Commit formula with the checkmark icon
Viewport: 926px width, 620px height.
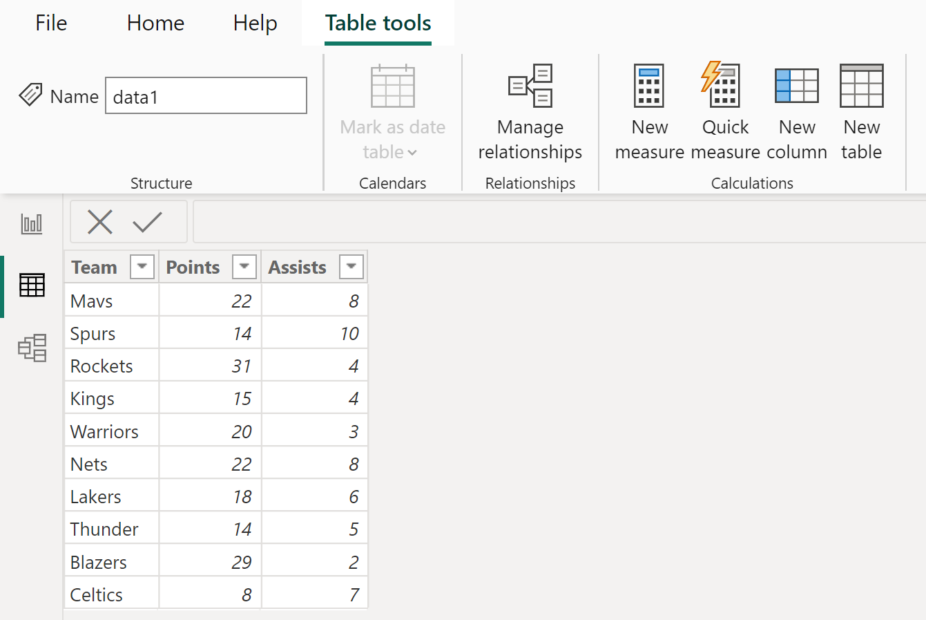(147, 223)
